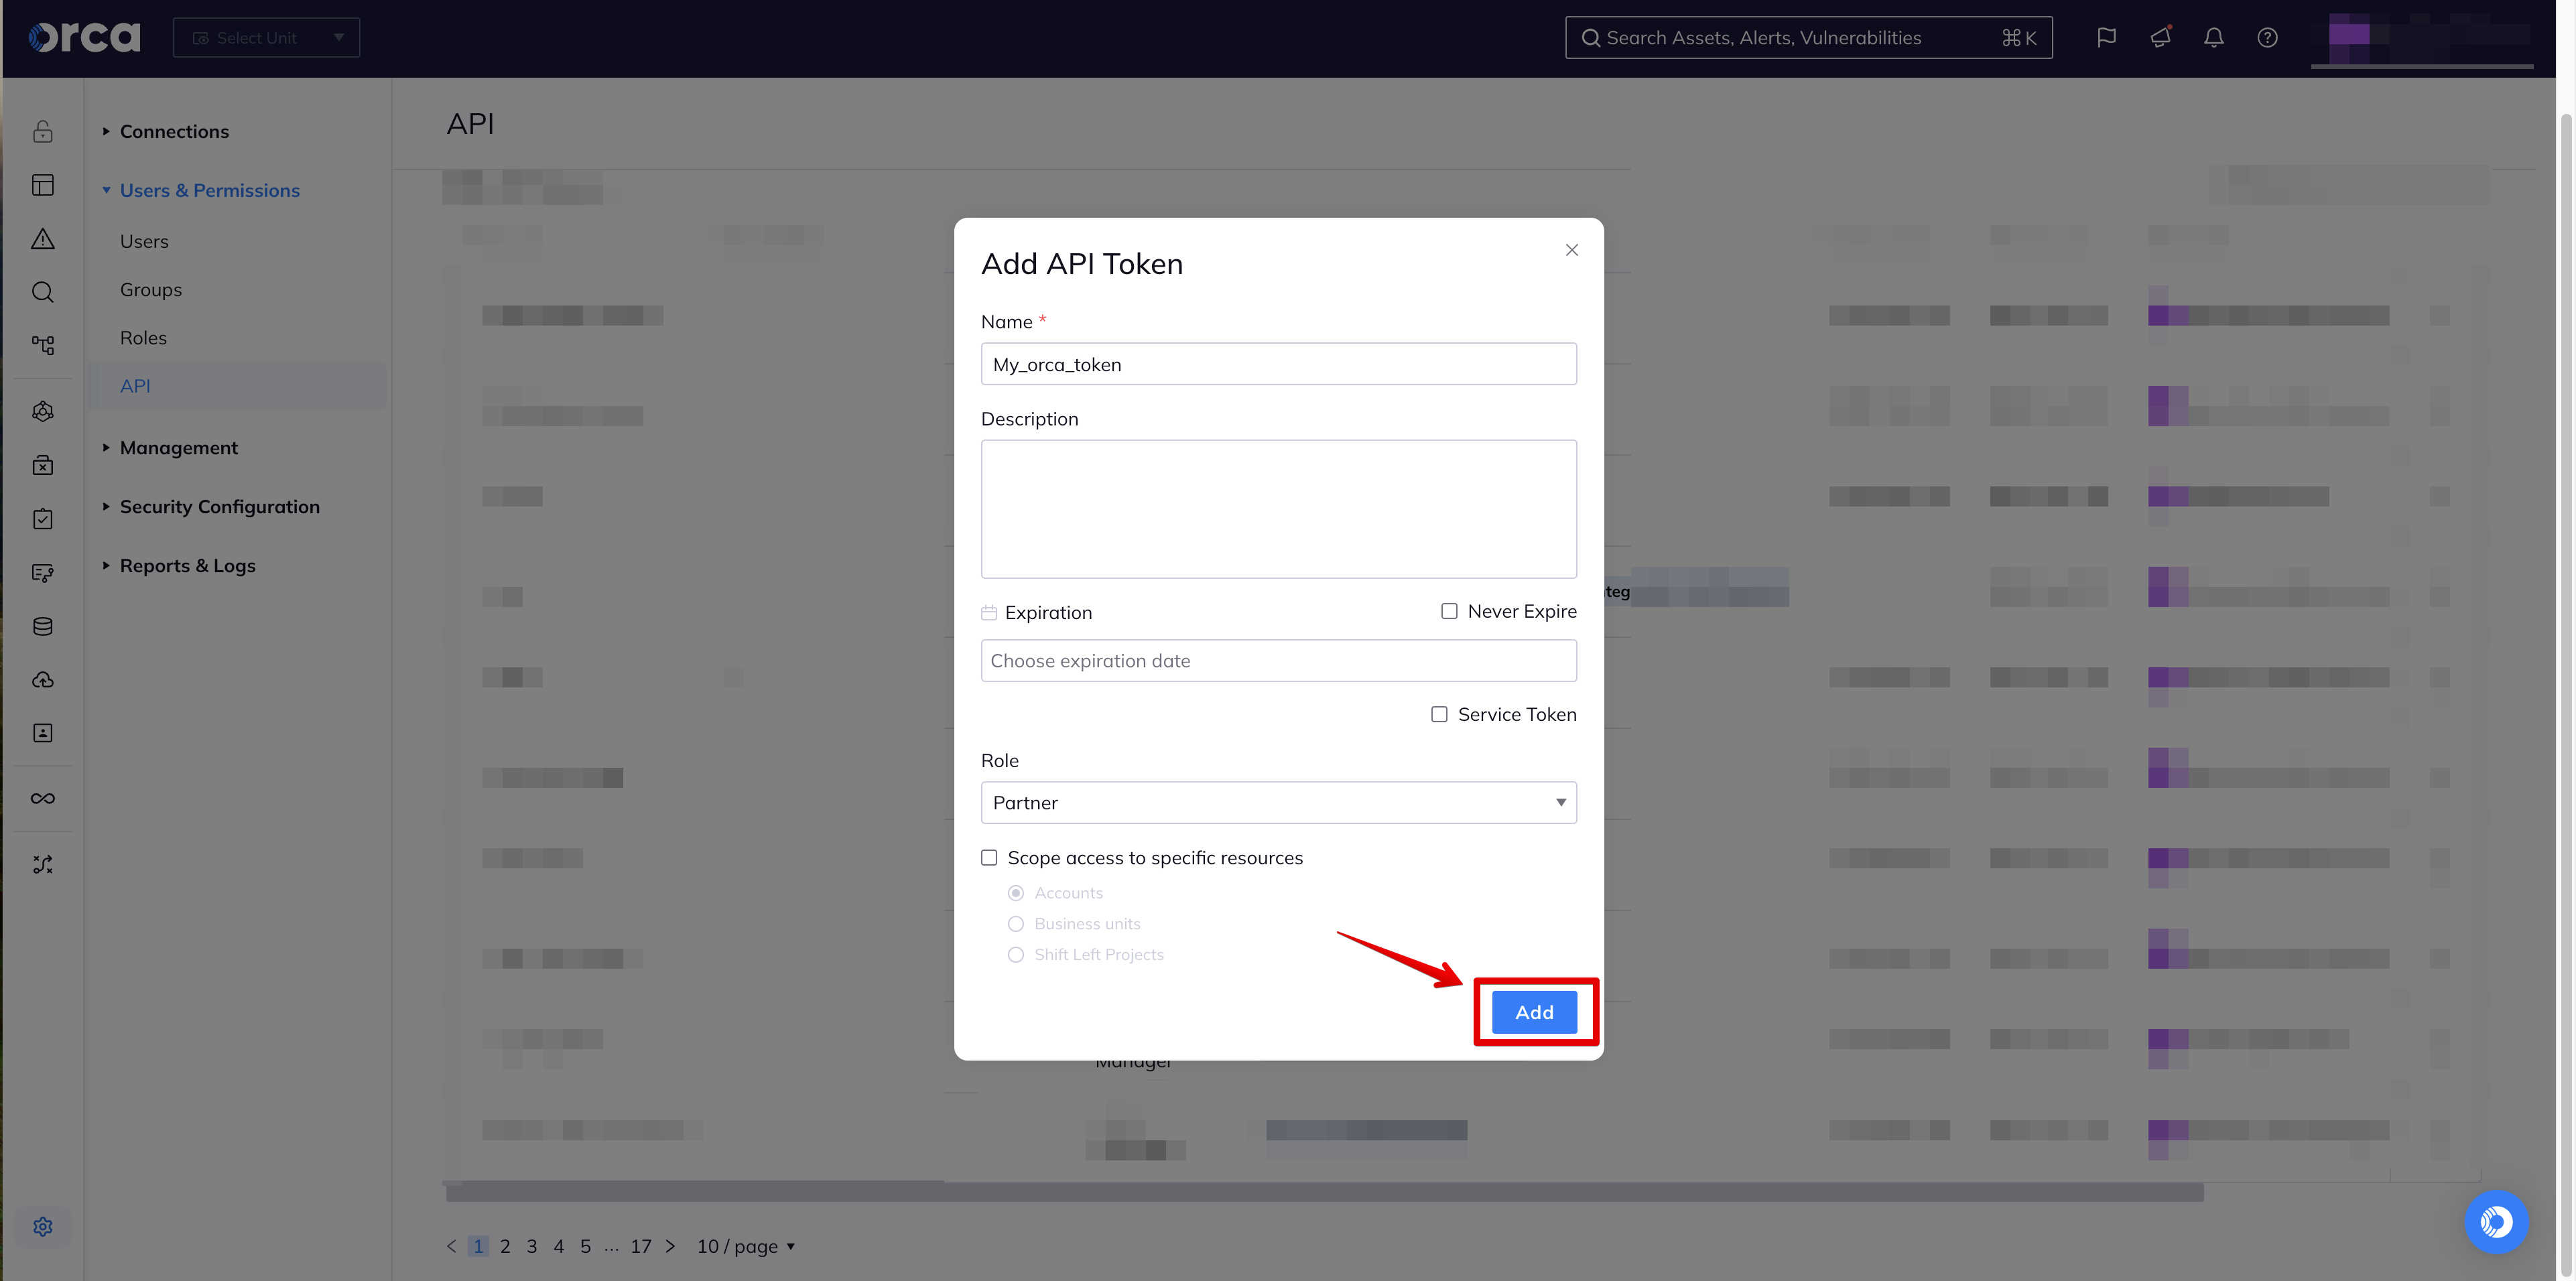This screenshot has width=2576, height=1281.
Task: Switch to the Groups page in sidebar
Action: [150, 289]
